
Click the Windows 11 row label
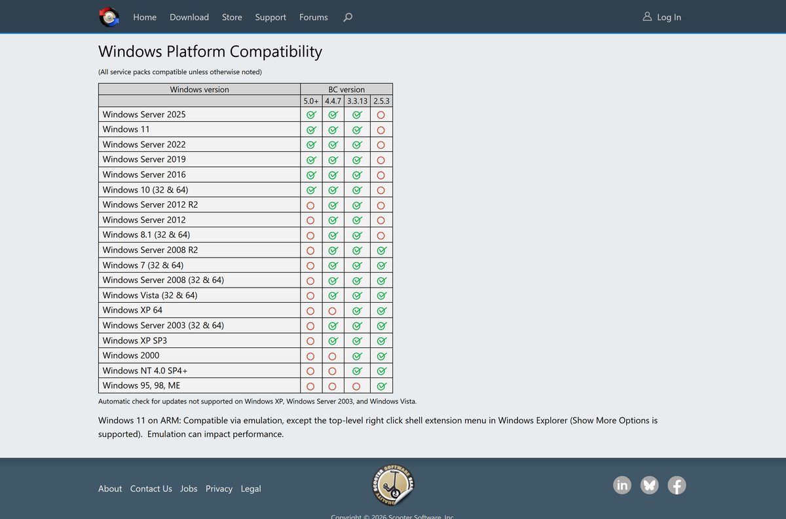tap(126, 130)
